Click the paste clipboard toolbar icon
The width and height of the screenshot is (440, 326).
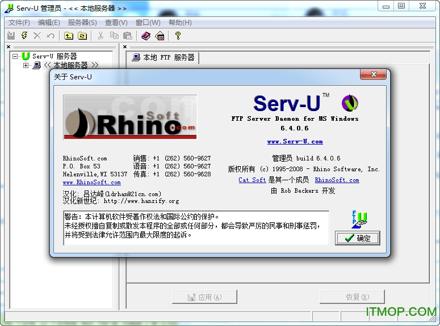(x=128, y=36)
